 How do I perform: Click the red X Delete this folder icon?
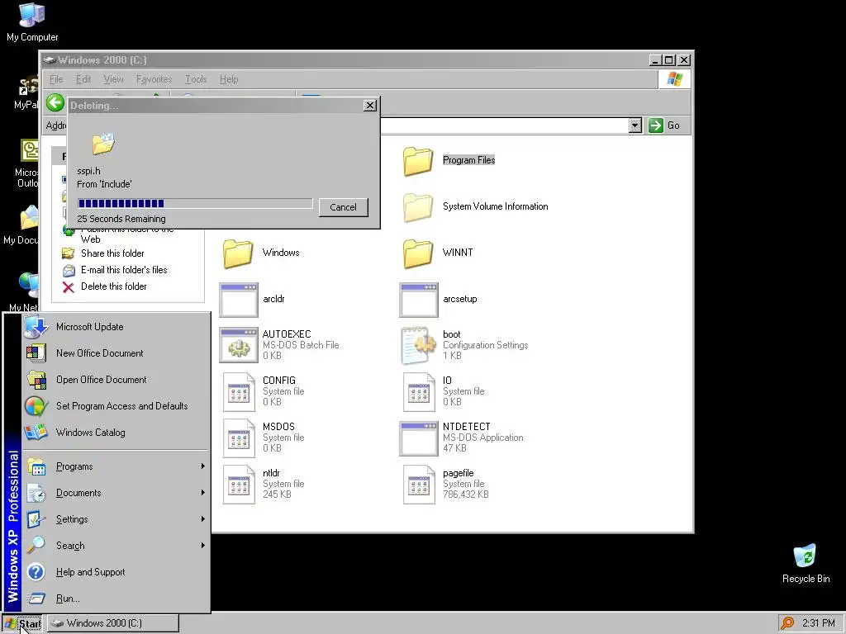click(x=68, y=286)
